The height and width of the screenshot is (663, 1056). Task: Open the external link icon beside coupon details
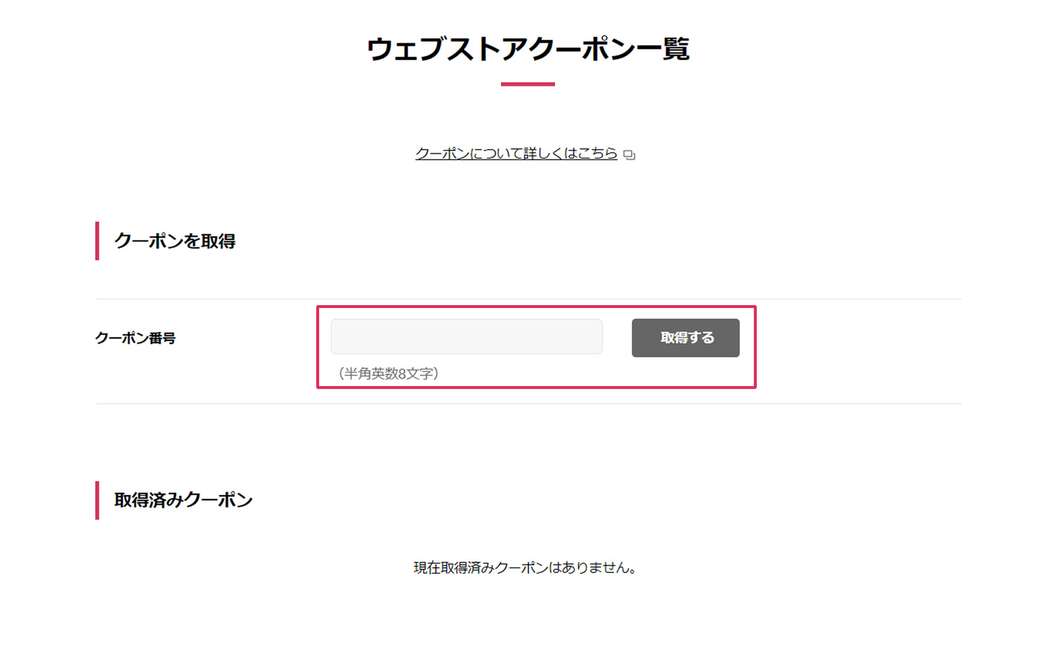(x=629, y=155)
